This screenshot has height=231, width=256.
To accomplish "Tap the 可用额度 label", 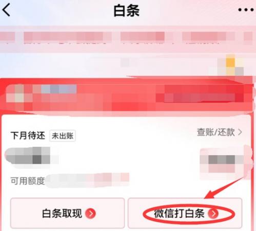I will click(28, 181).
